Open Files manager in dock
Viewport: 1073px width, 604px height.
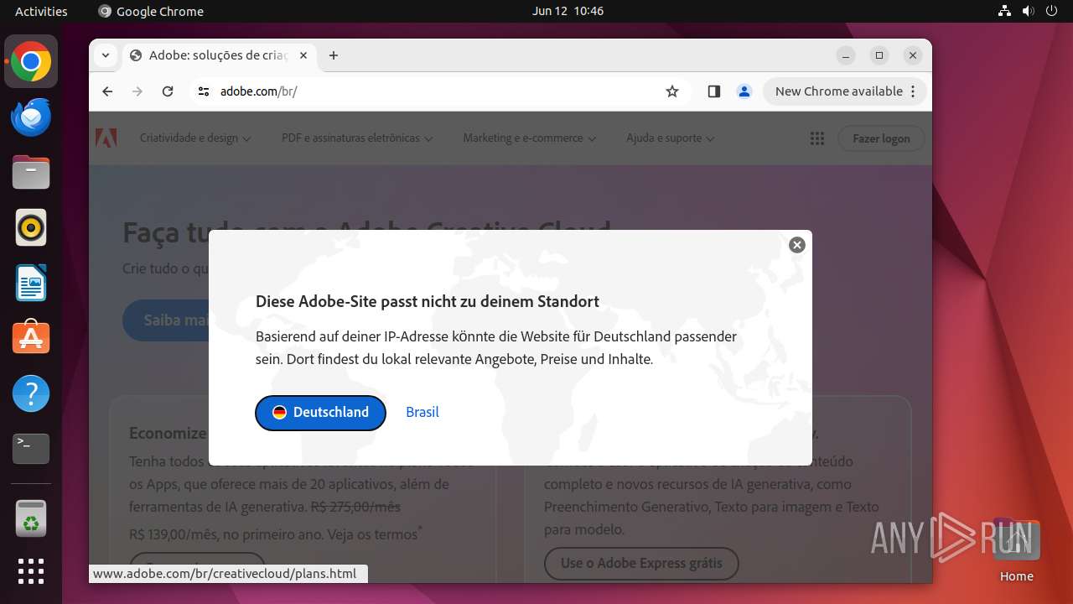click(x=31, y=173)
